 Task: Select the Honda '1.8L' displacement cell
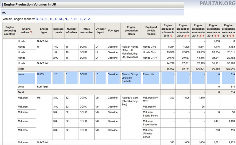(x=58, y=52)
